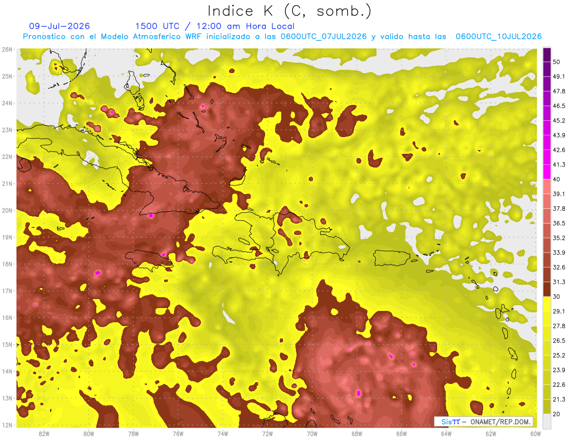Click the bright yellow swatch between 29.1 and 30

pos(547,304)
